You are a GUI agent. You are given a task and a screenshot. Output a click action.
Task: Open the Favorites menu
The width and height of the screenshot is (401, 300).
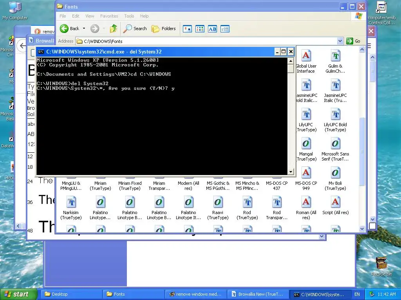tap(109, 16)
